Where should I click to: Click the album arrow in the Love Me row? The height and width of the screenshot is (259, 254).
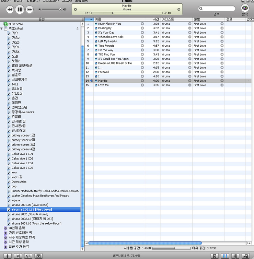[222, 85]
